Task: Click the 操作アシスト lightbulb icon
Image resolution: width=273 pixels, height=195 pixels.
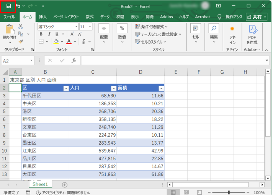Action: coord(219,17)
